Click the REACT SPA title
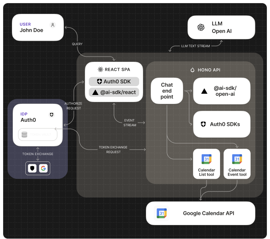The height and width of the screenshot is (239, 270). click(117, 69)
